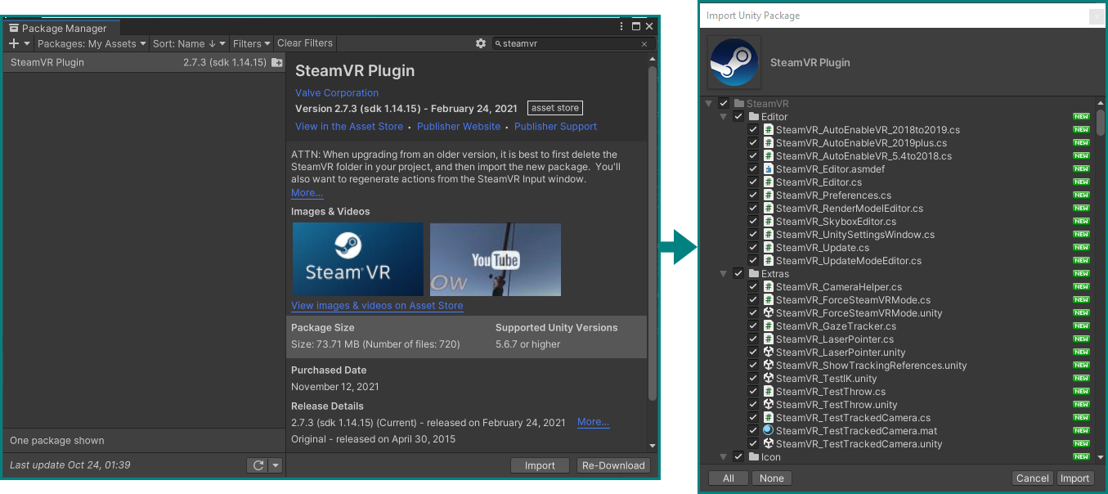Open the Sort: Name dropdown
Viewport: 1108px width, 494px height.
[190, 43]
